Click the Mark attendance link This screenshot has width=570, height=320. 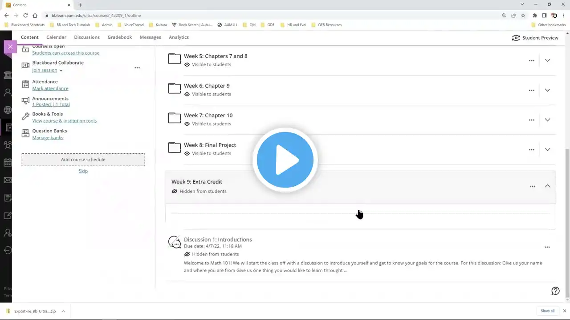(x=50, y=88)
